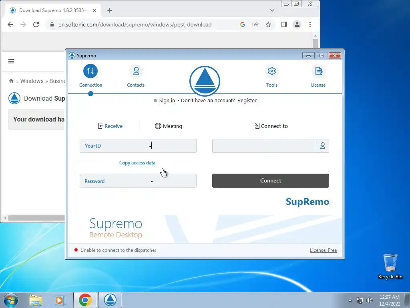
Task: Click the Password field
Action: [x=138, y=181]
